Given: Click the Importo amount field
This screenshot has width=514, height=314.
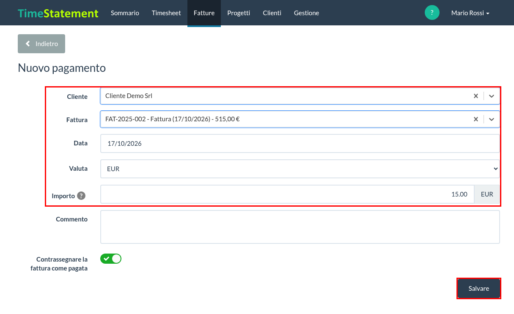Looking at the screenshot, I should pyautogui.click(x=287, y=194).
